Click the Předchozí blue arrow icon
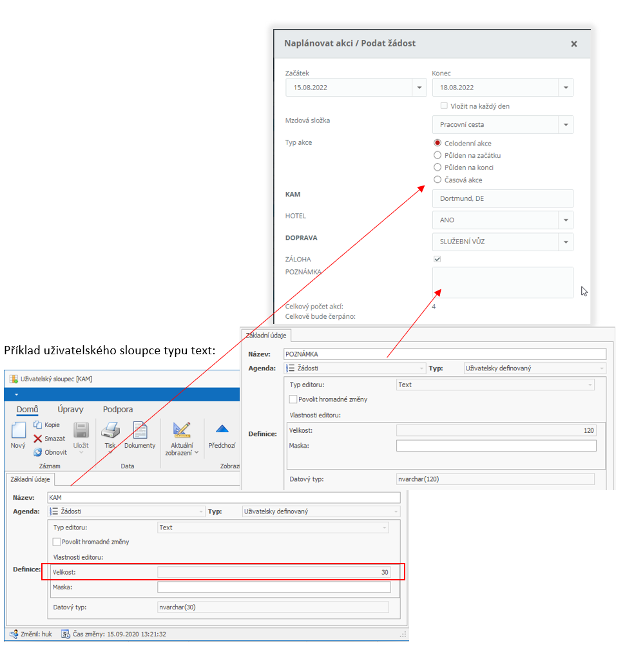The image size is (625, 648). click(x=222, y=429)
